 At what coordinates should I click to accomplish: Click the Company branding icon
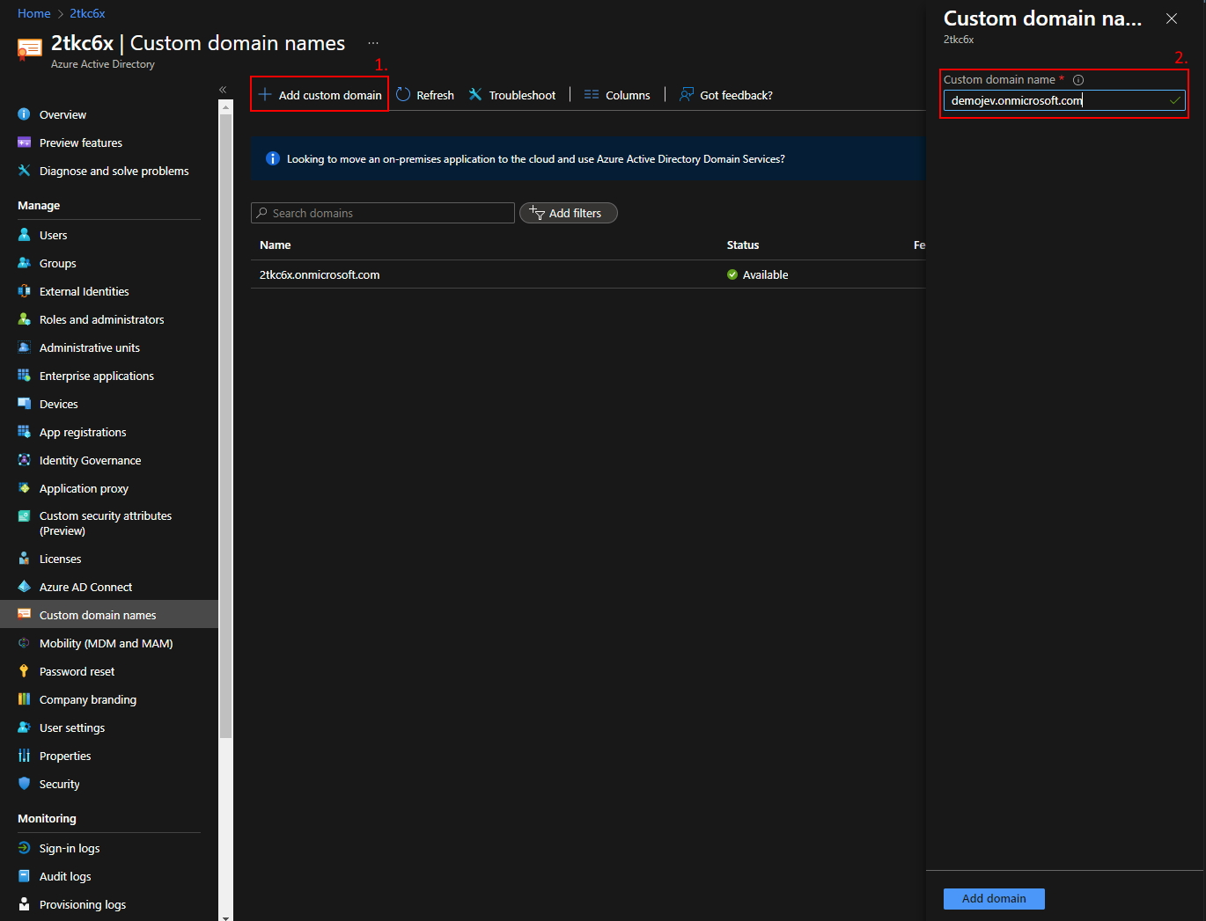pyautogui.click(x=24, y=699)
